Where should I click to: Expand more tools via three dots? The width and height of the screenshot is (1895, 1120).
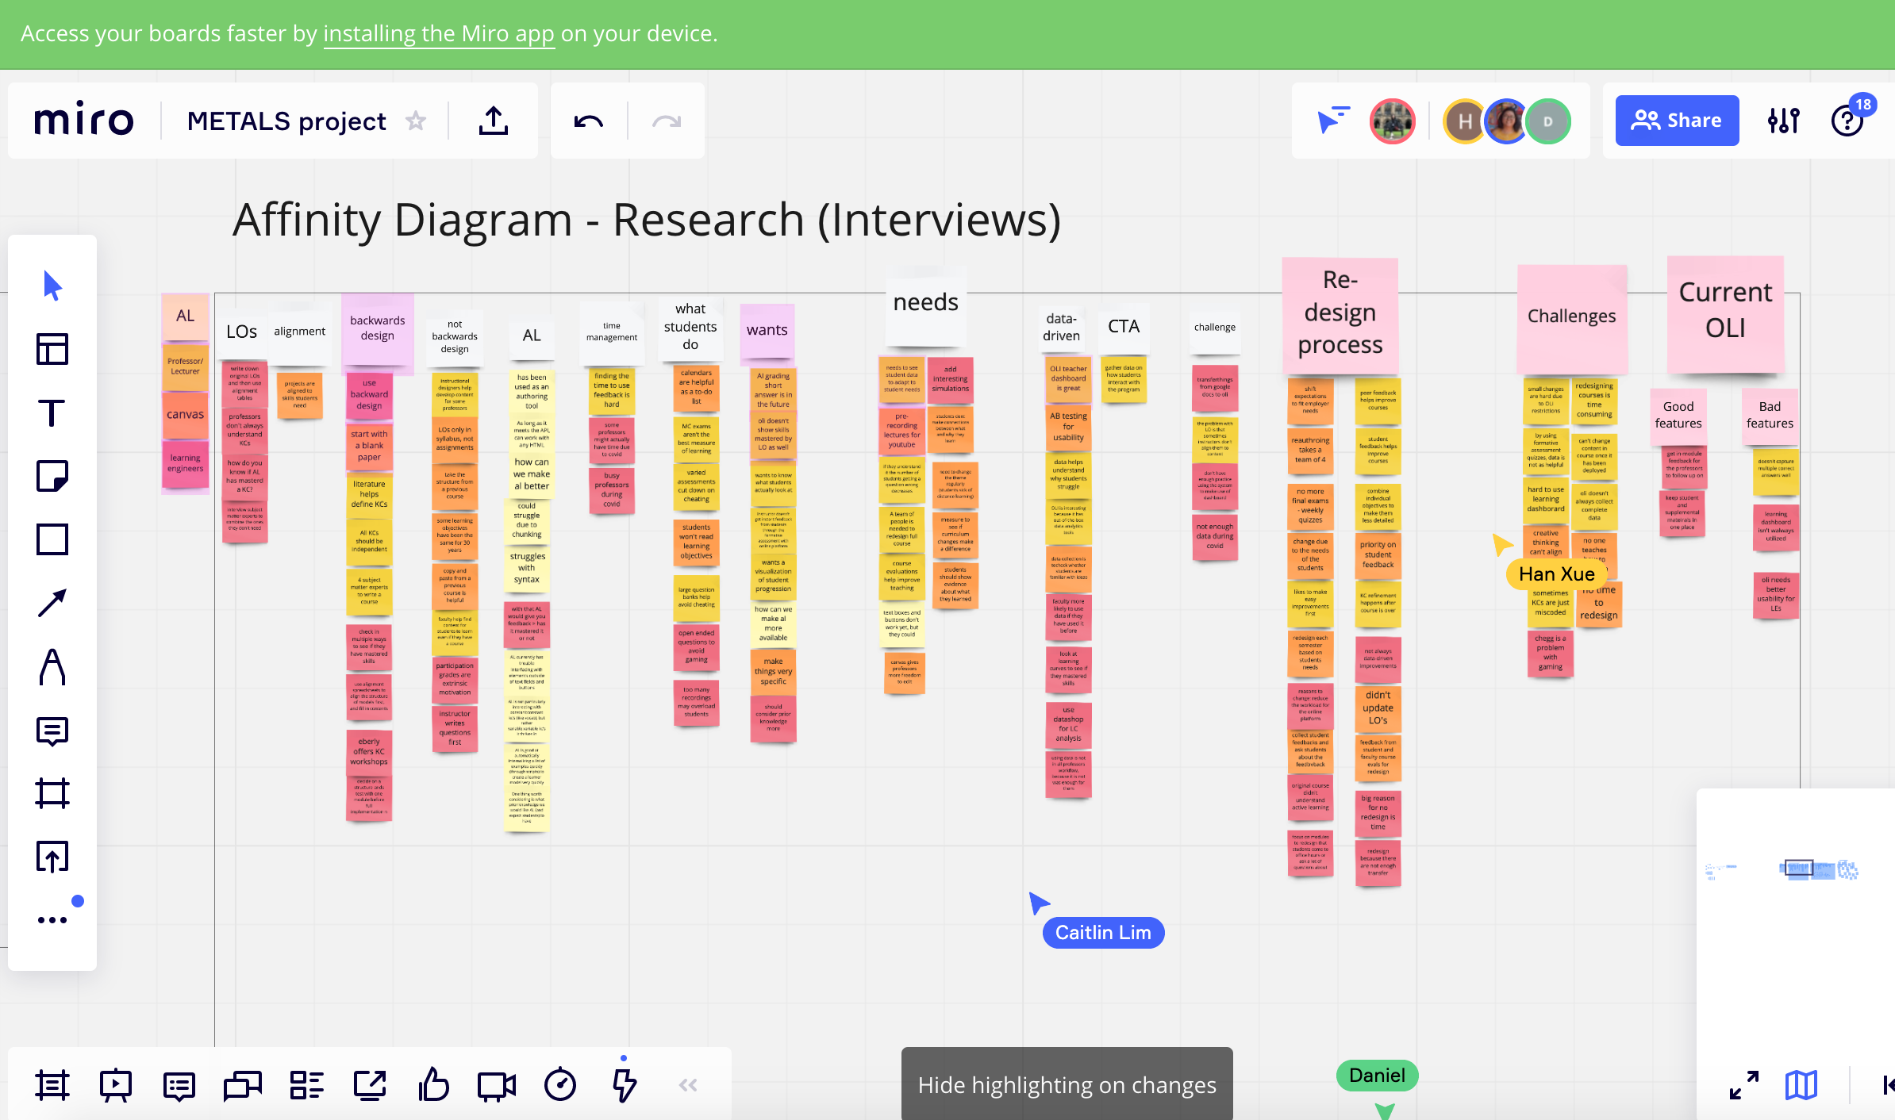52,920
